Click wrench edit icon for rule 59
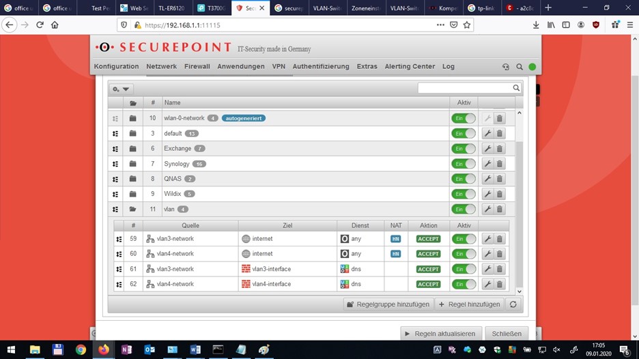 coord(487,239)
